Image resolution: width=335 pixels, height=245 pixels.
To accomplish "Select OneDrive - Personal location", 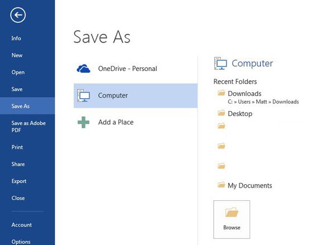I will (127, 69).
